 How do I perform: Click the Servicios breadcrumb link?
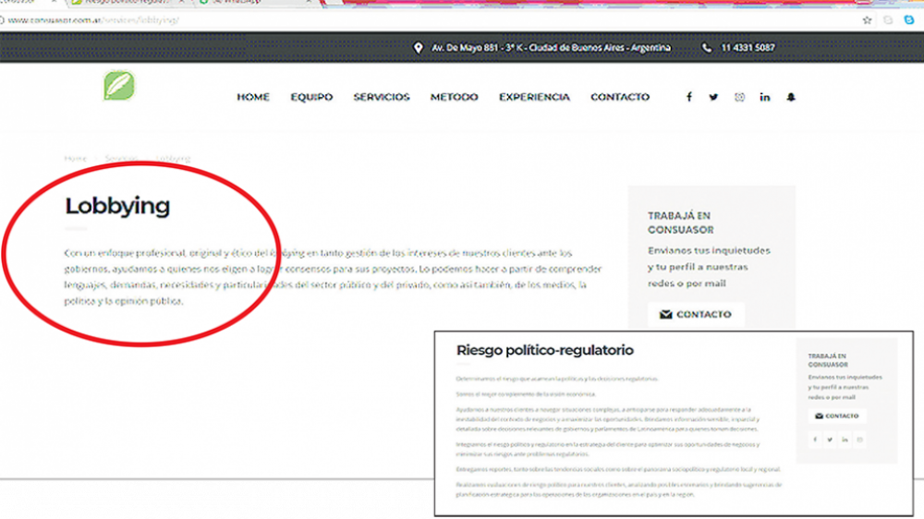pos(121,159)
